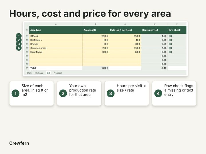Click the Restrooms area value 800

(x=106, y=40)
